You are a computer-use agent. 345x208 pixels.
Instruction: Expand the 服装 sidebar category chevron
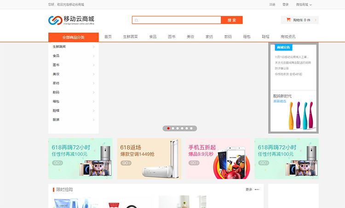click(93, 120)
